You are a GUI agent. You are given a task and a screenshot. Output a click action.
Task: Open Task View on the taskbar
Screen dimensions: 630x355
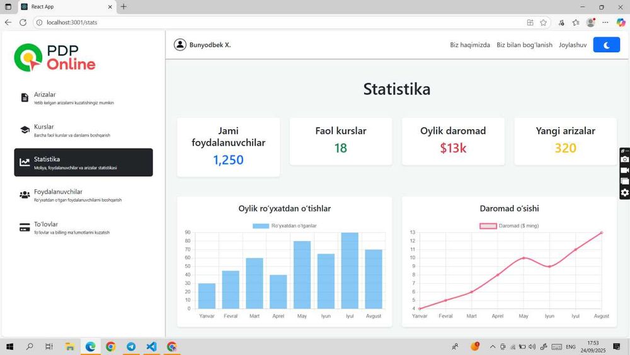coord(49,347)
